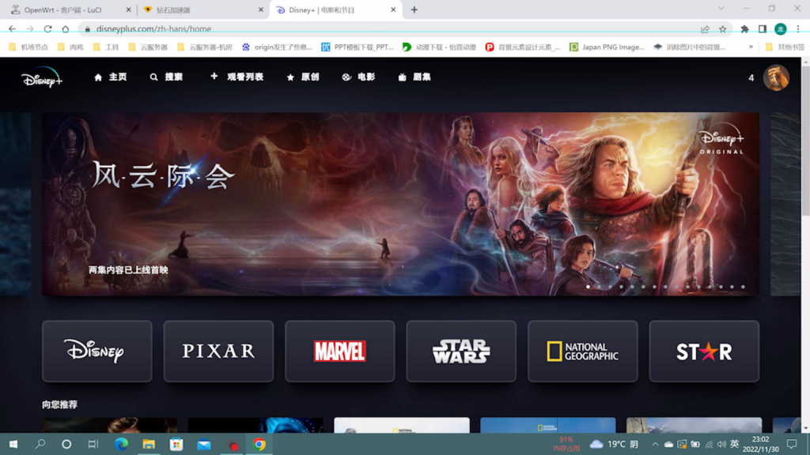Close the 钻石加速器 tab
The width and height of the screenshot is (810, 455).
260,9
